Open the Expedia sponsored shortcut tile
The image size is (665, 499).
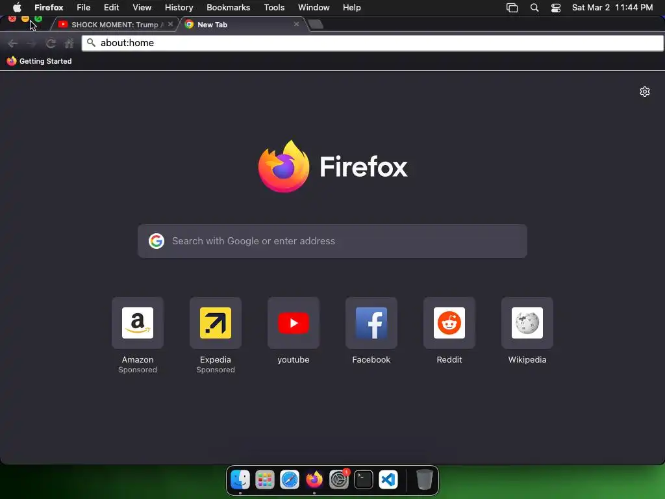point(216,323)
